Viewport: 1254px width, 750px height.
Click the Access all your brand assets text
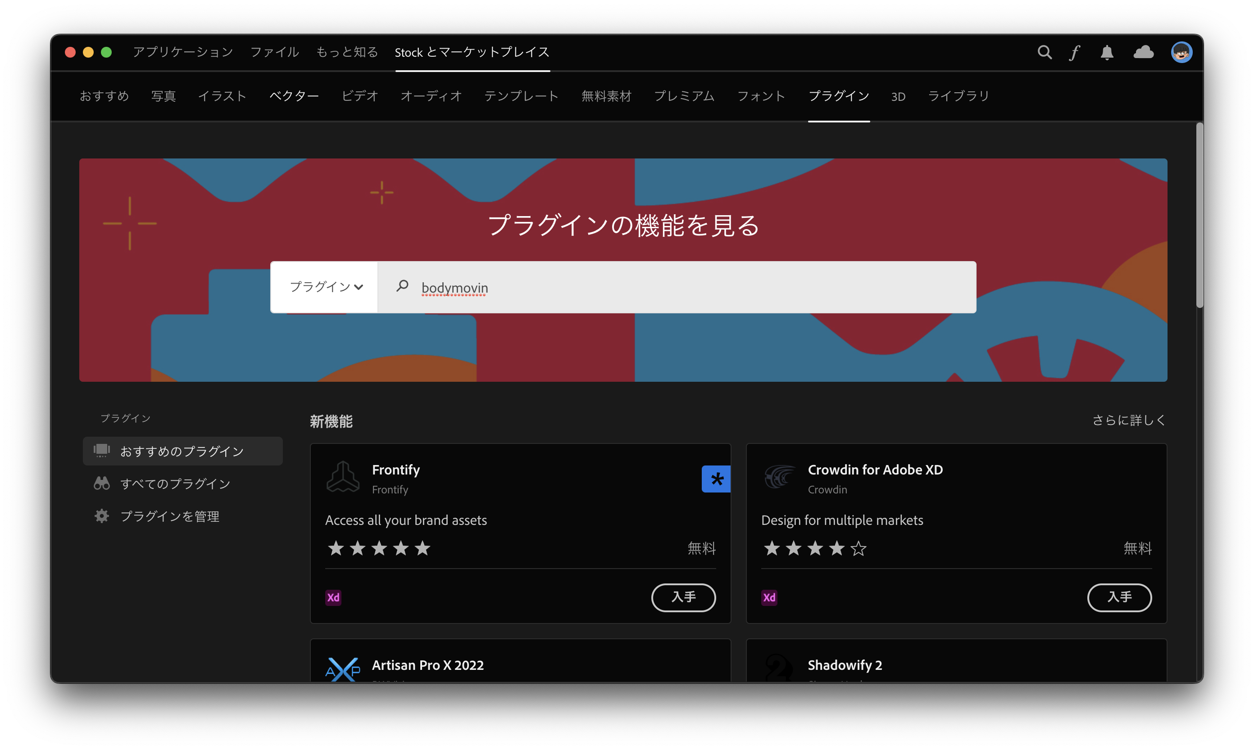click(x=406, y=520)
